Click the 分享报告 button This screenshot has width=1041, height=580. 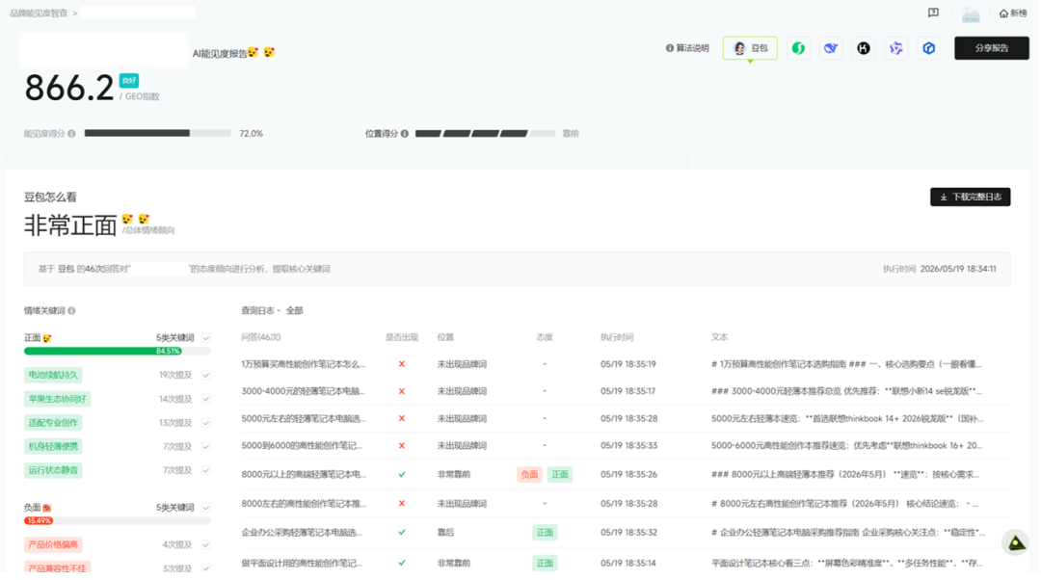coord(992,48)
